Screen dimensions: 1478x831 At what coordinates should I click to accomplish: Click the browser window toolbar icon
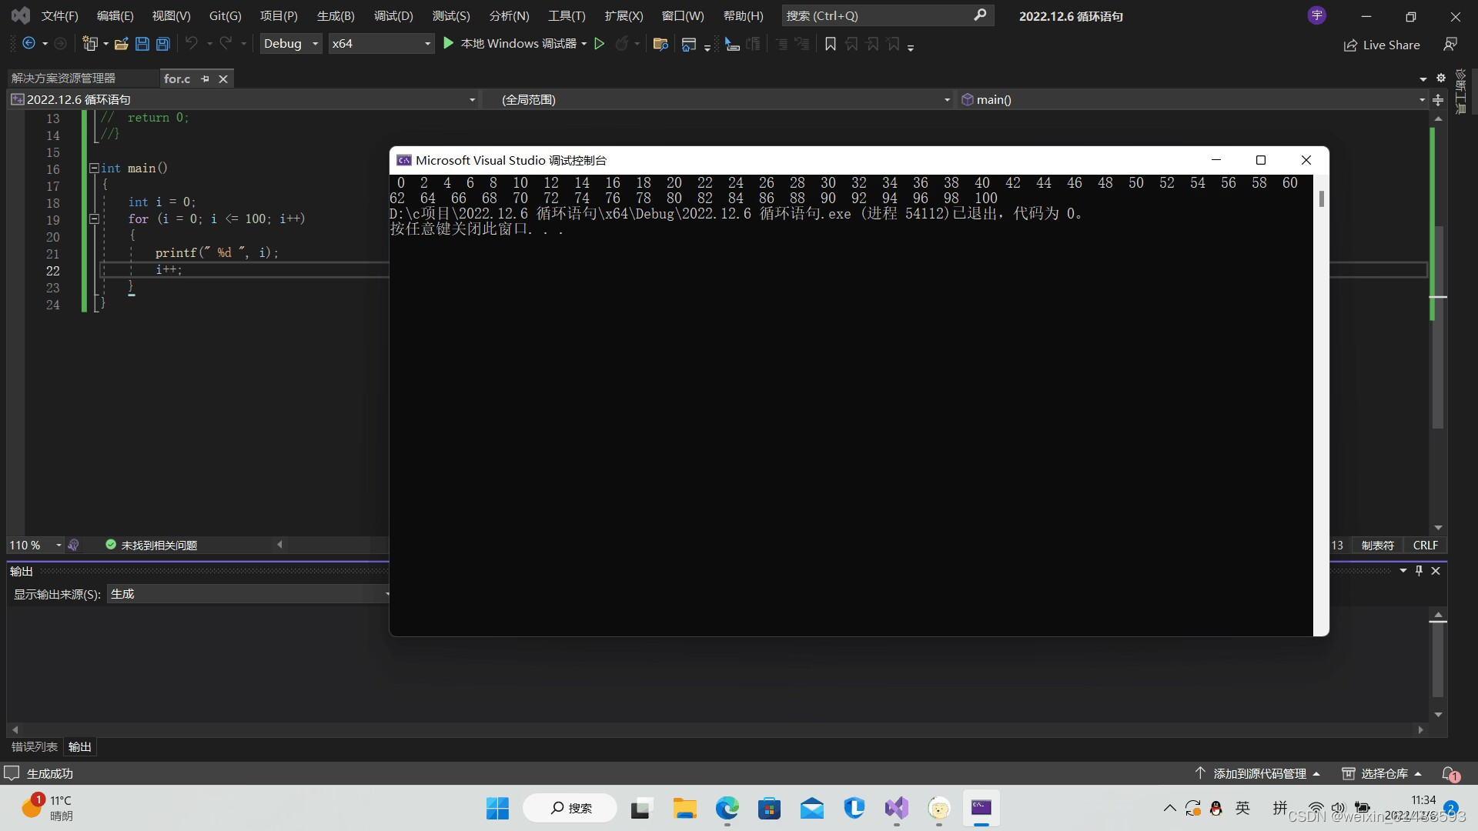[689, 45]
